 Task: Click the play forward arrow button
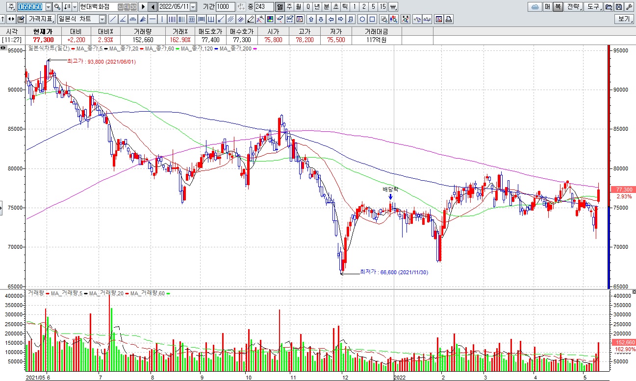point(143,7)
